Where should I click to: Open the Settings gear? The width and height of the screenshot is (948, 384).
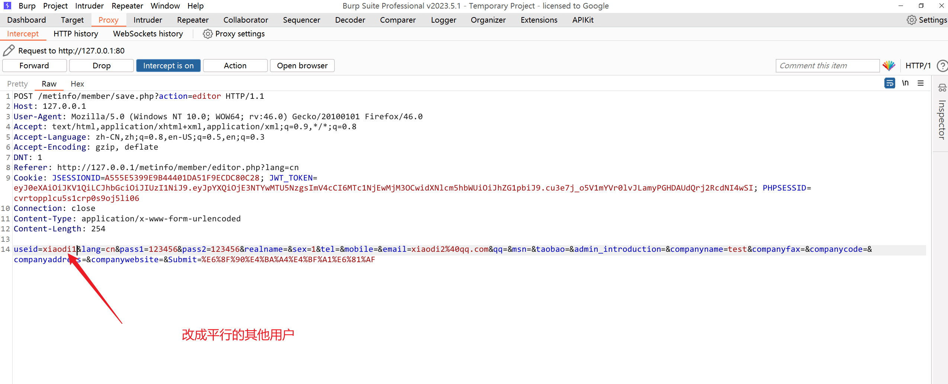pyautogui.click(x=926, y=20)
